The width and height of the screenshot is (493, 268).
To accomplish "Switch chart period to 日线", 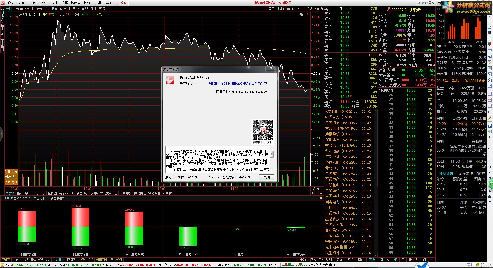I will [76, 9].
